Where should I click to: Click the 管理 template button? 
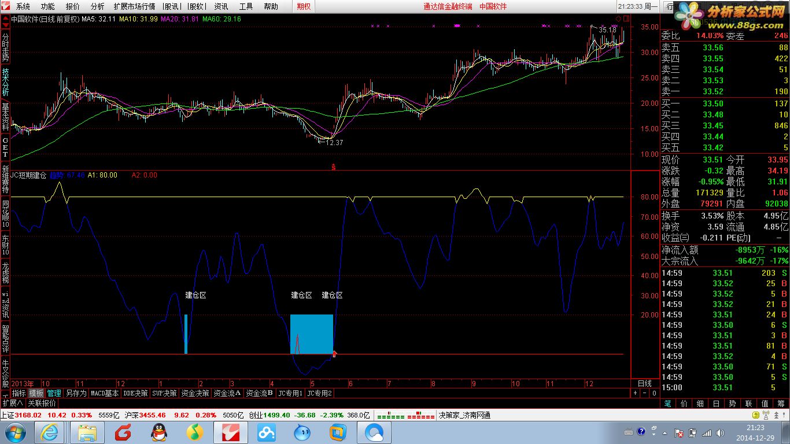point(54,393)
